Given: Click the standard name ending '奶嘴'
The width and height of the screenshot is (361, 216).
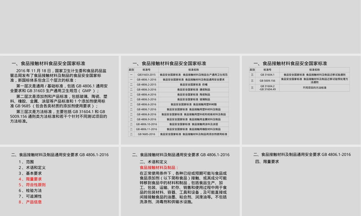Looking at the screenshot, I should (193, 85).
